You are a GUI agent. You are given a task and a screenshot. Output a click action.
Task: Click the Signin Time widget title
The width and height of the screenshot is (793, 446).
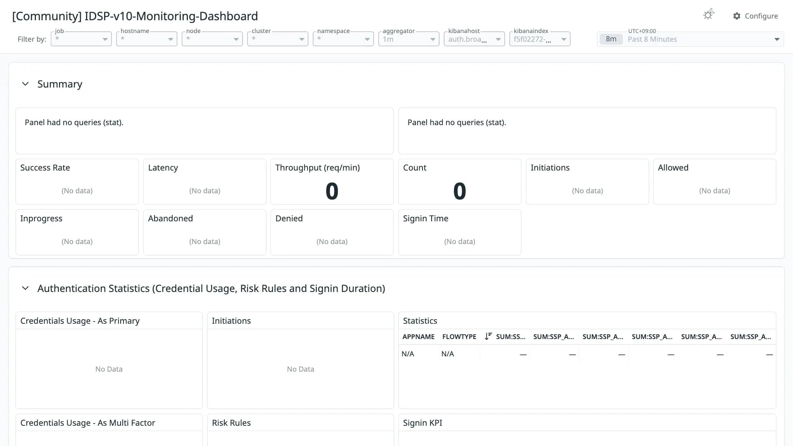coord(426,218)
